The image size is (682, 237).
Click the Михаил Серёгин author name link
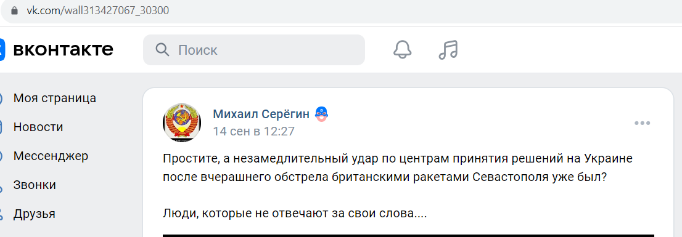(261, 114)
